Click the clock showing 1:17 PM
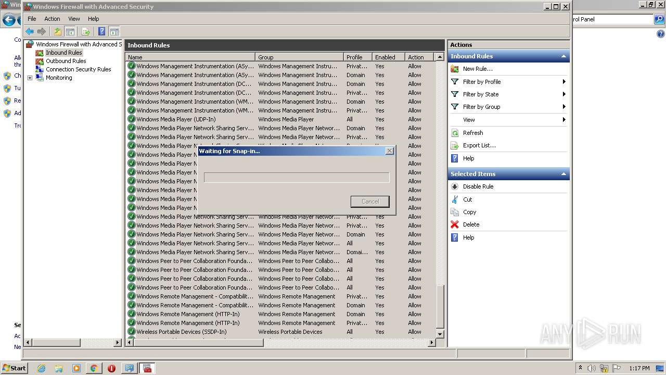This screenshot has width=666, height=375. (639, 368)
